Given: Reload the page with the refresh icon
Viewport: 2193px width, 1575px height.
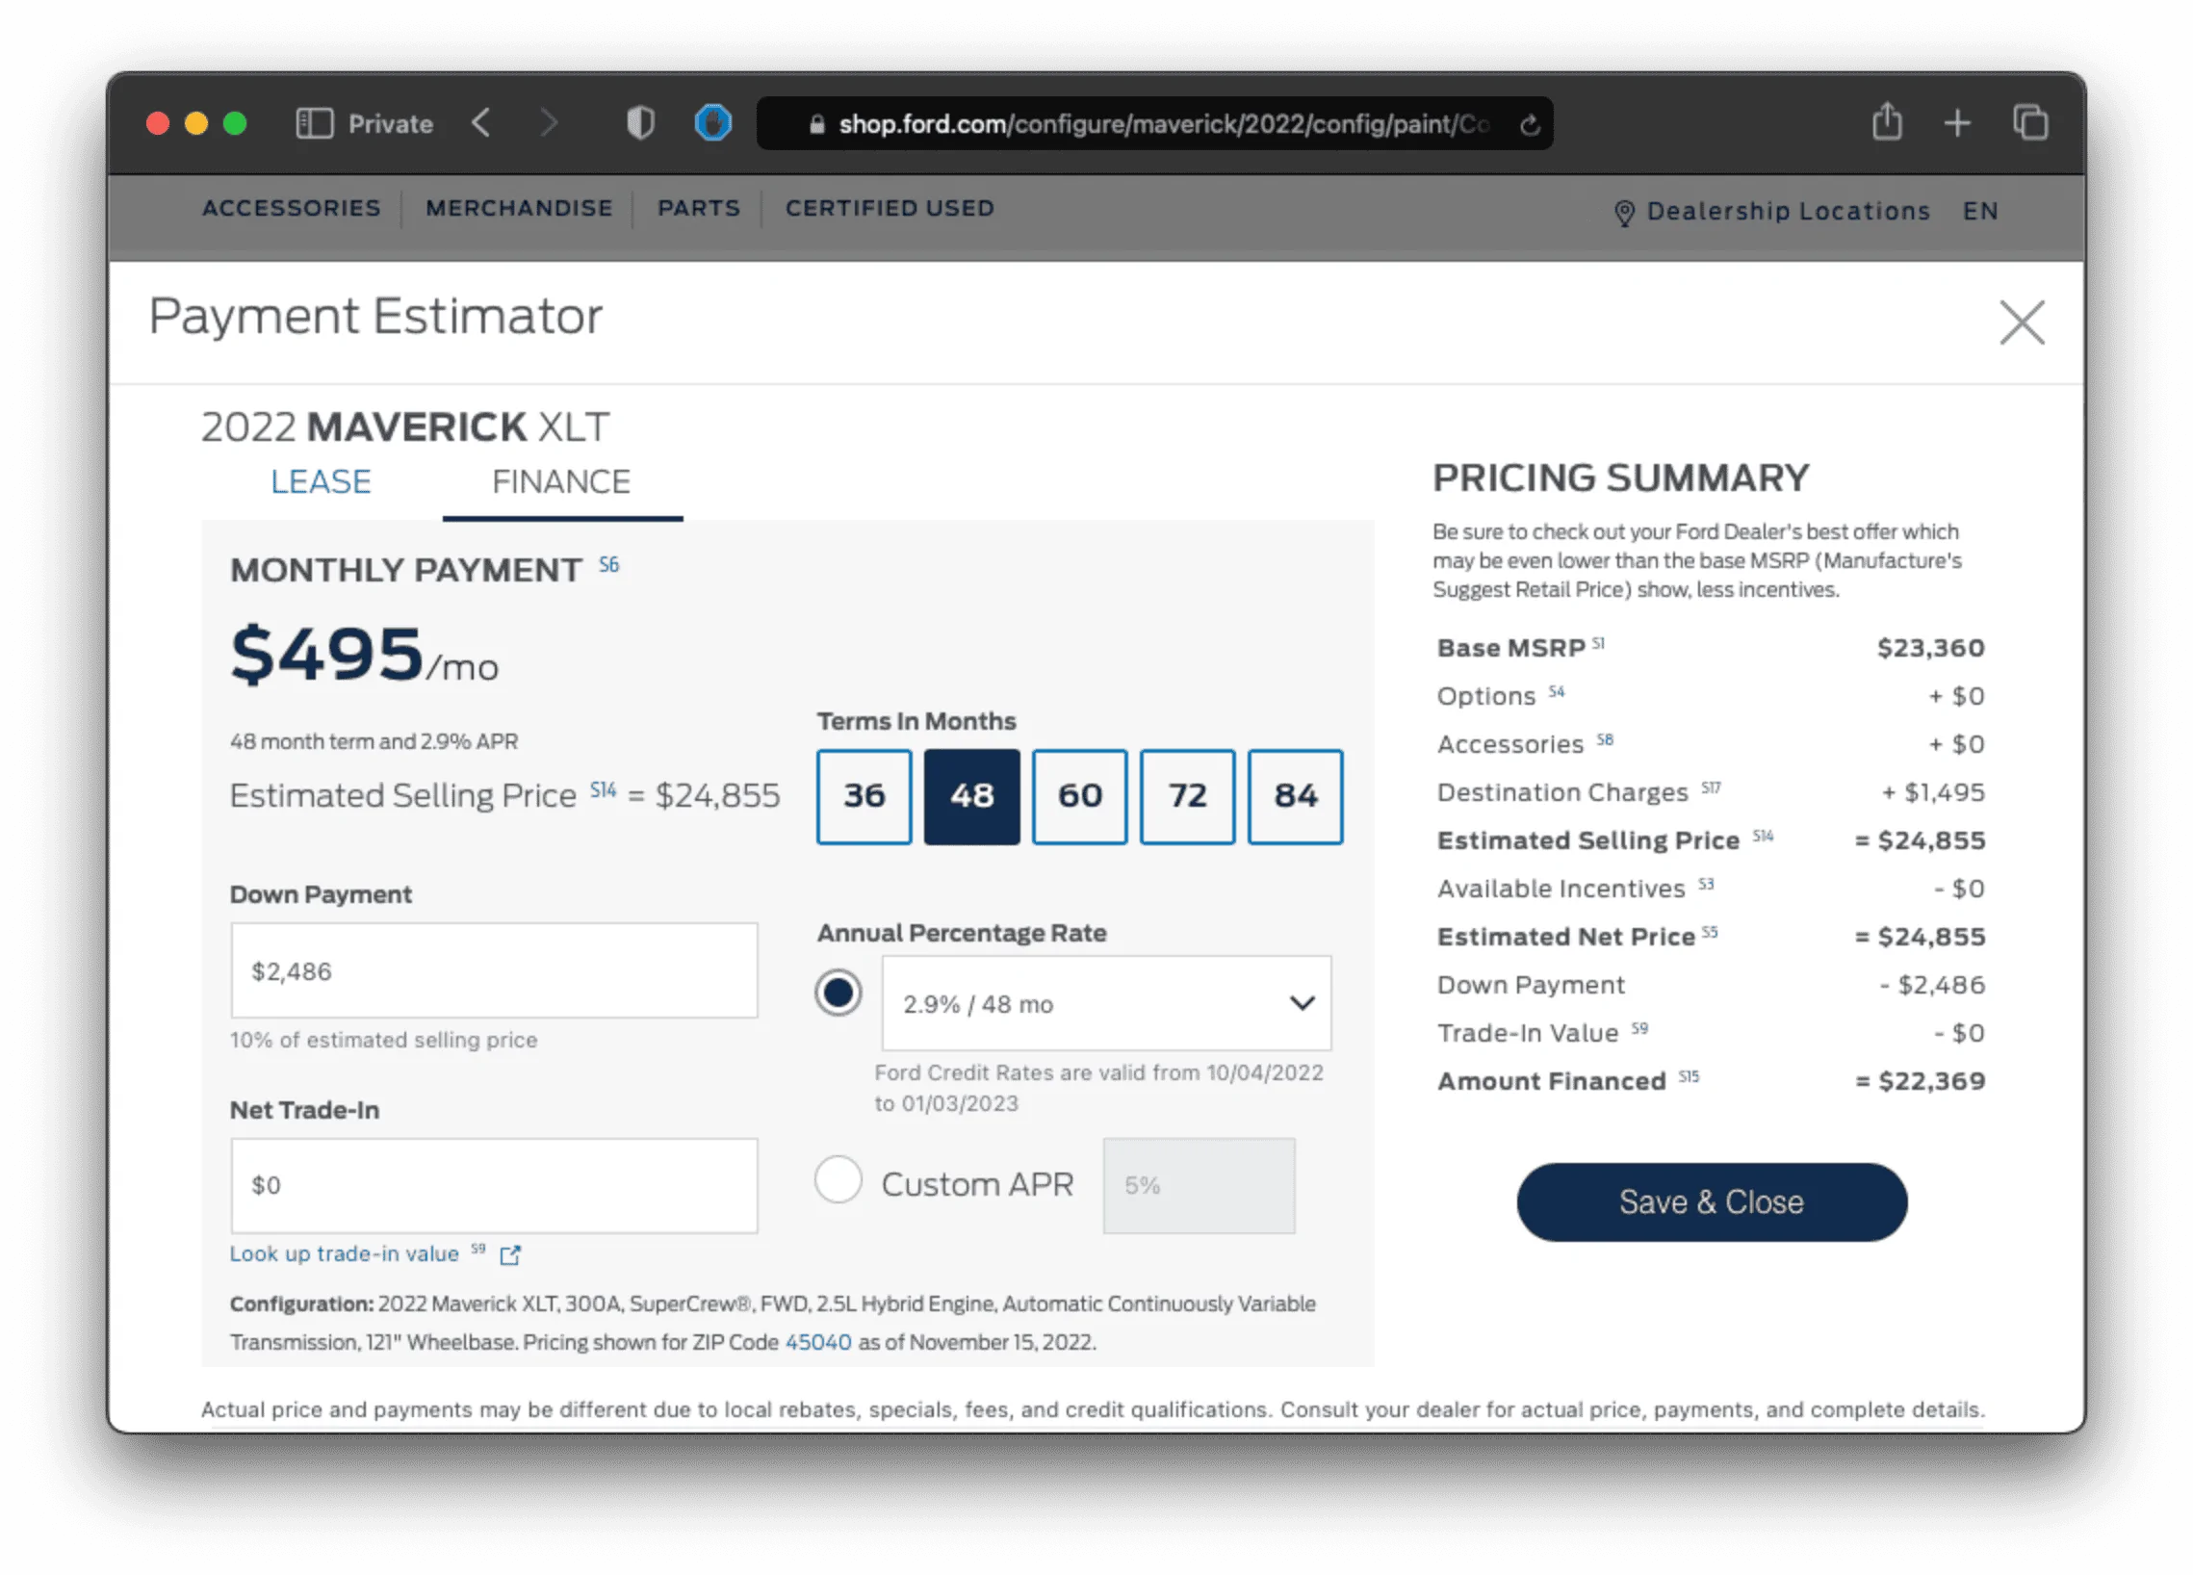Looking at the screenshot, I should point(1530,125).
